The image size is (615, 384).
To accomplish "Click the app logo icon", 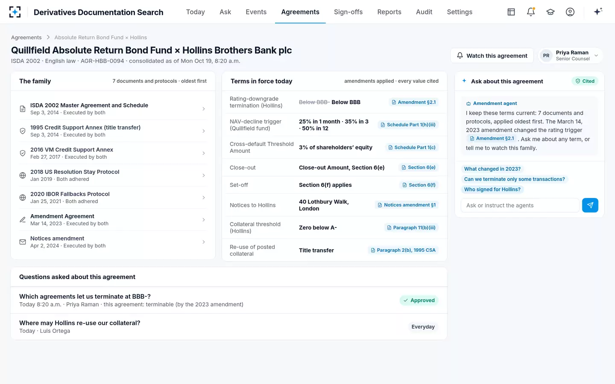I will pos(15,12).
